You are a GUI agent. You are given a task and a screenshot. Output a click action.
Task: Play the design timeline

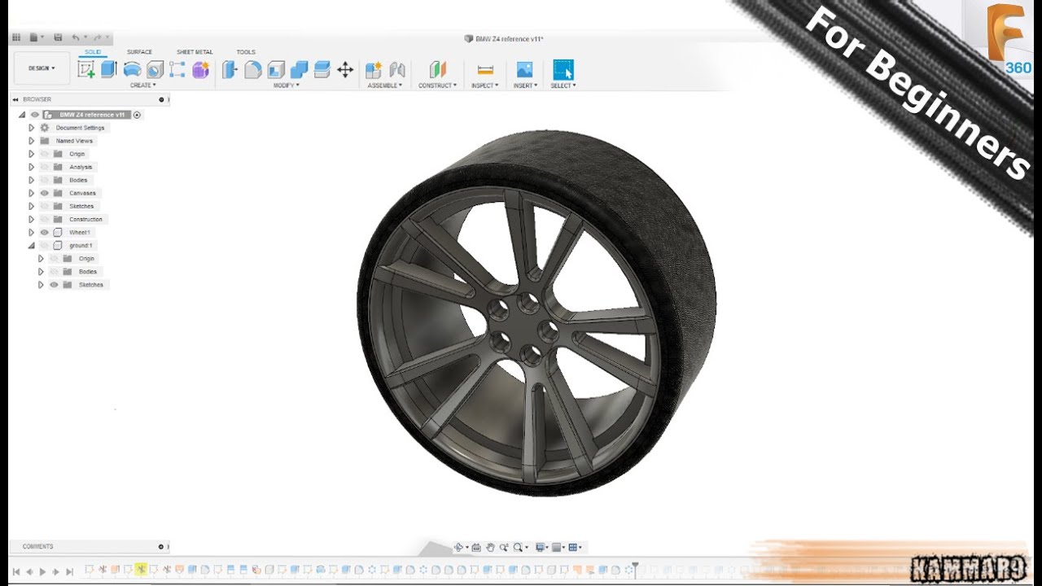tap(43, 571)
